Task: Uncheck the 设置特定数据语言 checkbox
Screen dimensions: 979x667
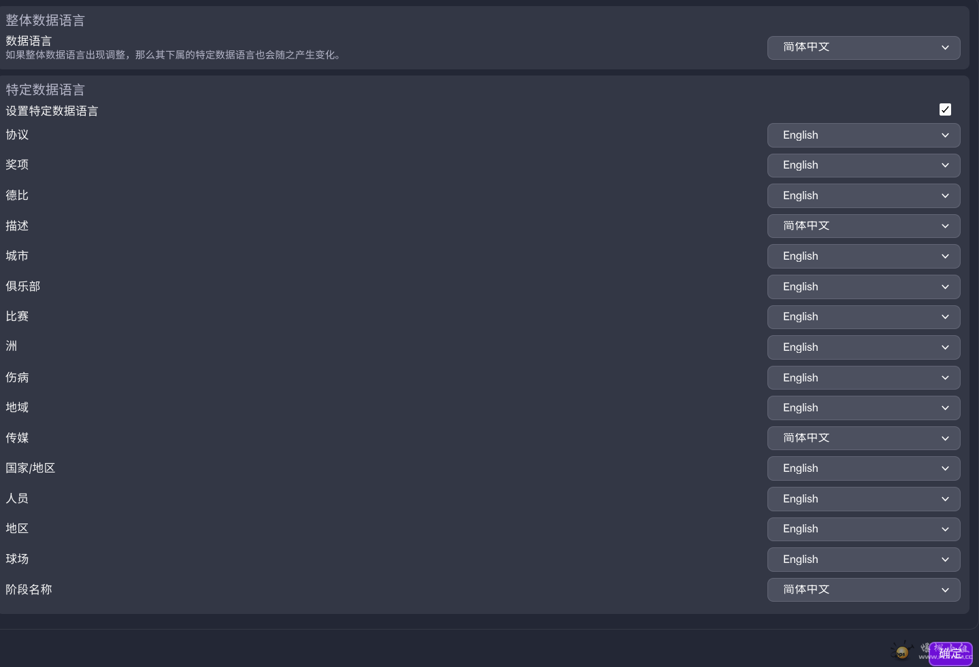Action: (945, 109)
